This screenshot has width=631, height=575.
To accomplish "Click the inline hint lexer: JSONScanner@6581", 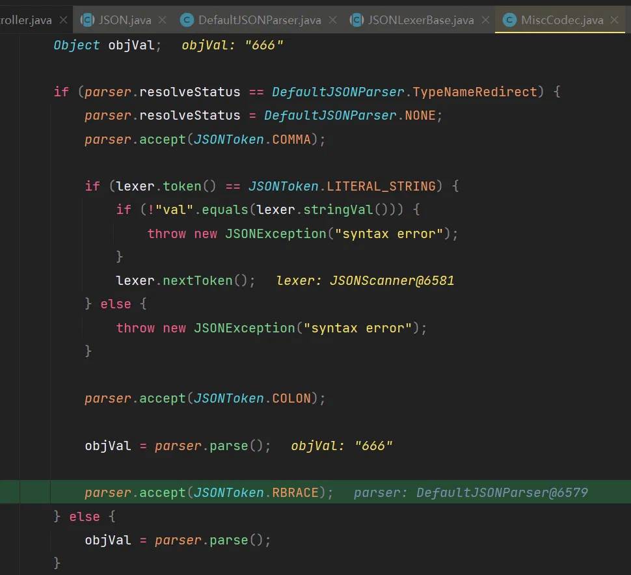I will click(365, 280).
